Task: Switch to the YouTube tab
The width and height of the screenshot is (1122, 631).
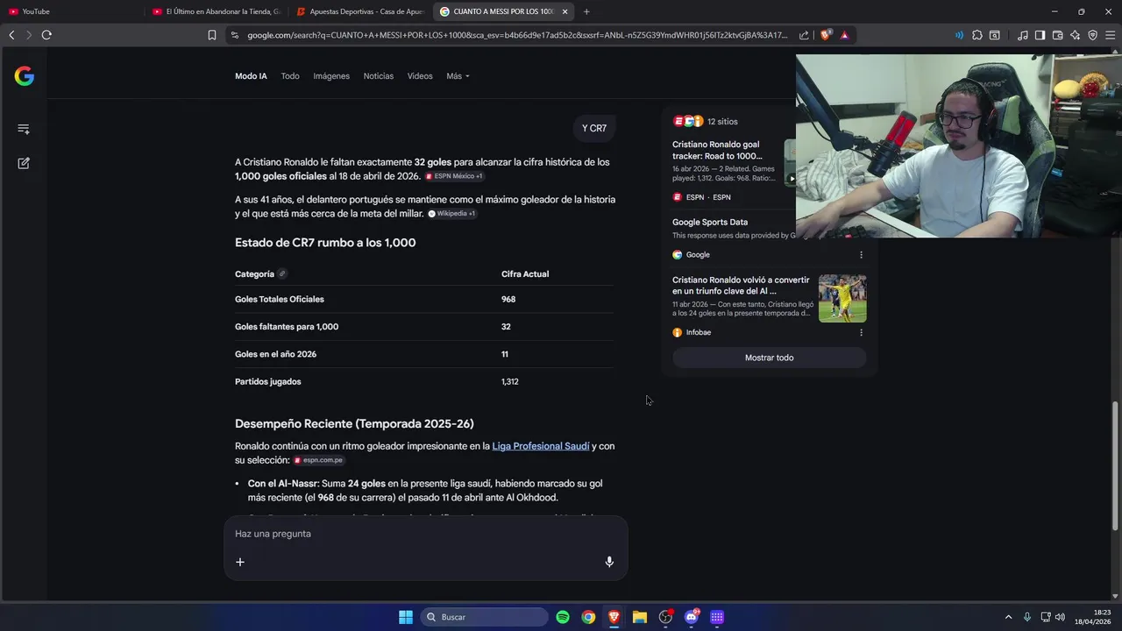Action: tap(75, 11)
